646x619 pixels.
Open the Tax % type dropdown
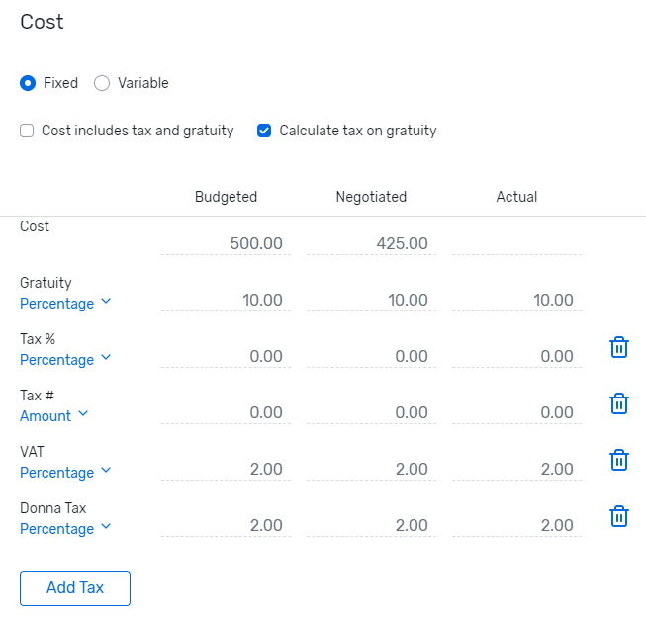(65, 360)
